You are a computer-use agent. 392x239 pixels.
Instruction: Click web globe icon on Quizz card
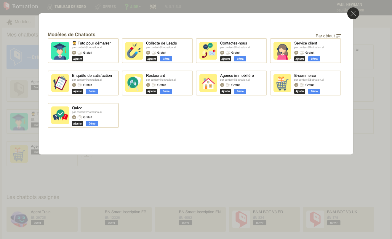point(79,117)
